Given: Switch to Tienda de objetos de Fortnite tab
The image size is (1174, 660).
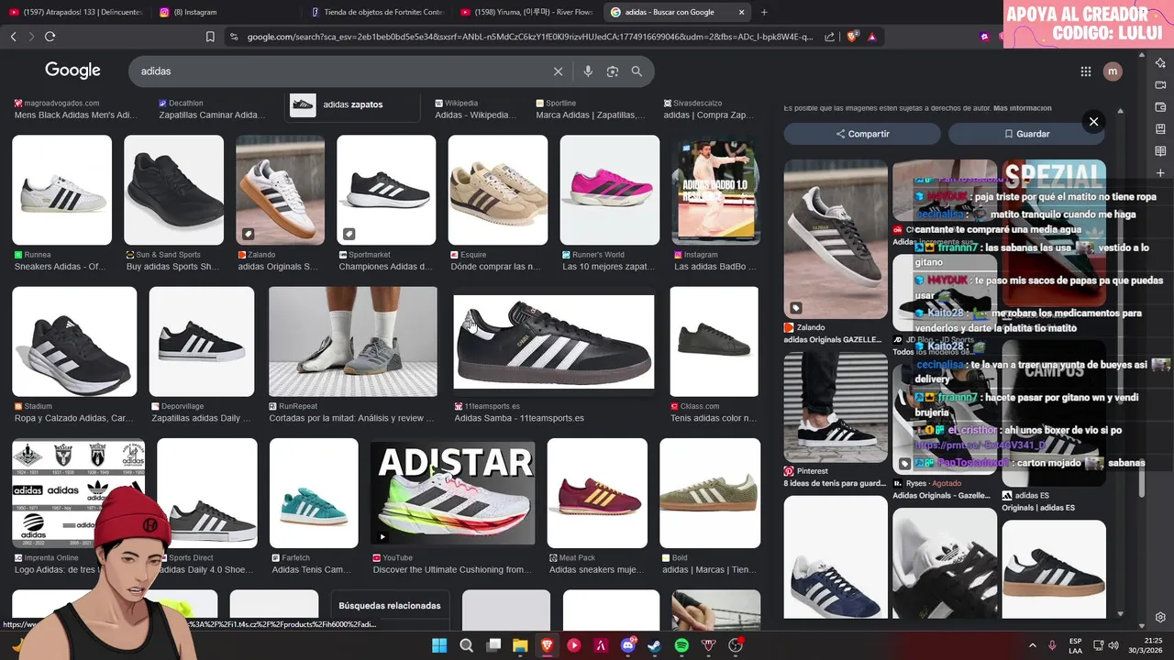Looking at the screenshot, I should tap(376, 12).
